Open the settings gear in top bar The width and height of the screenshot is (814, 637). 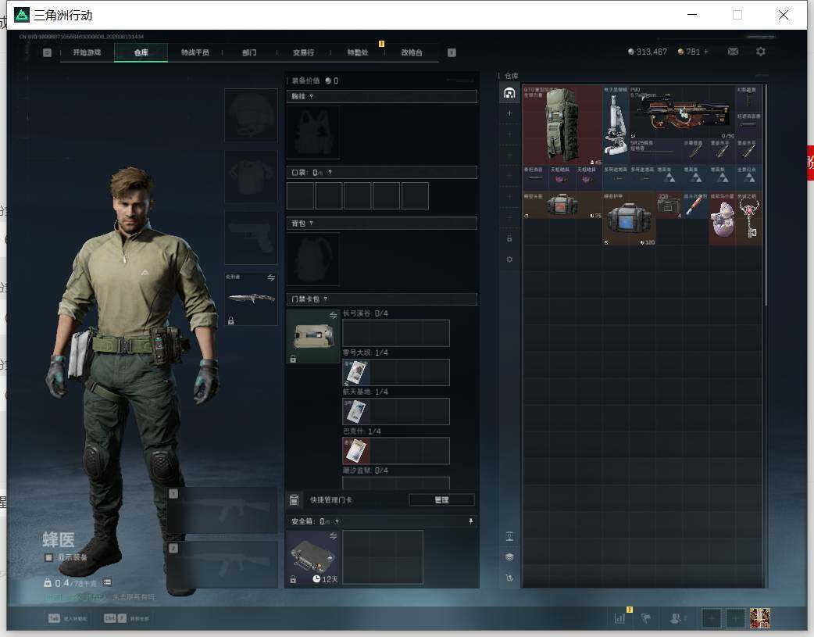click(x=761, y=52)
